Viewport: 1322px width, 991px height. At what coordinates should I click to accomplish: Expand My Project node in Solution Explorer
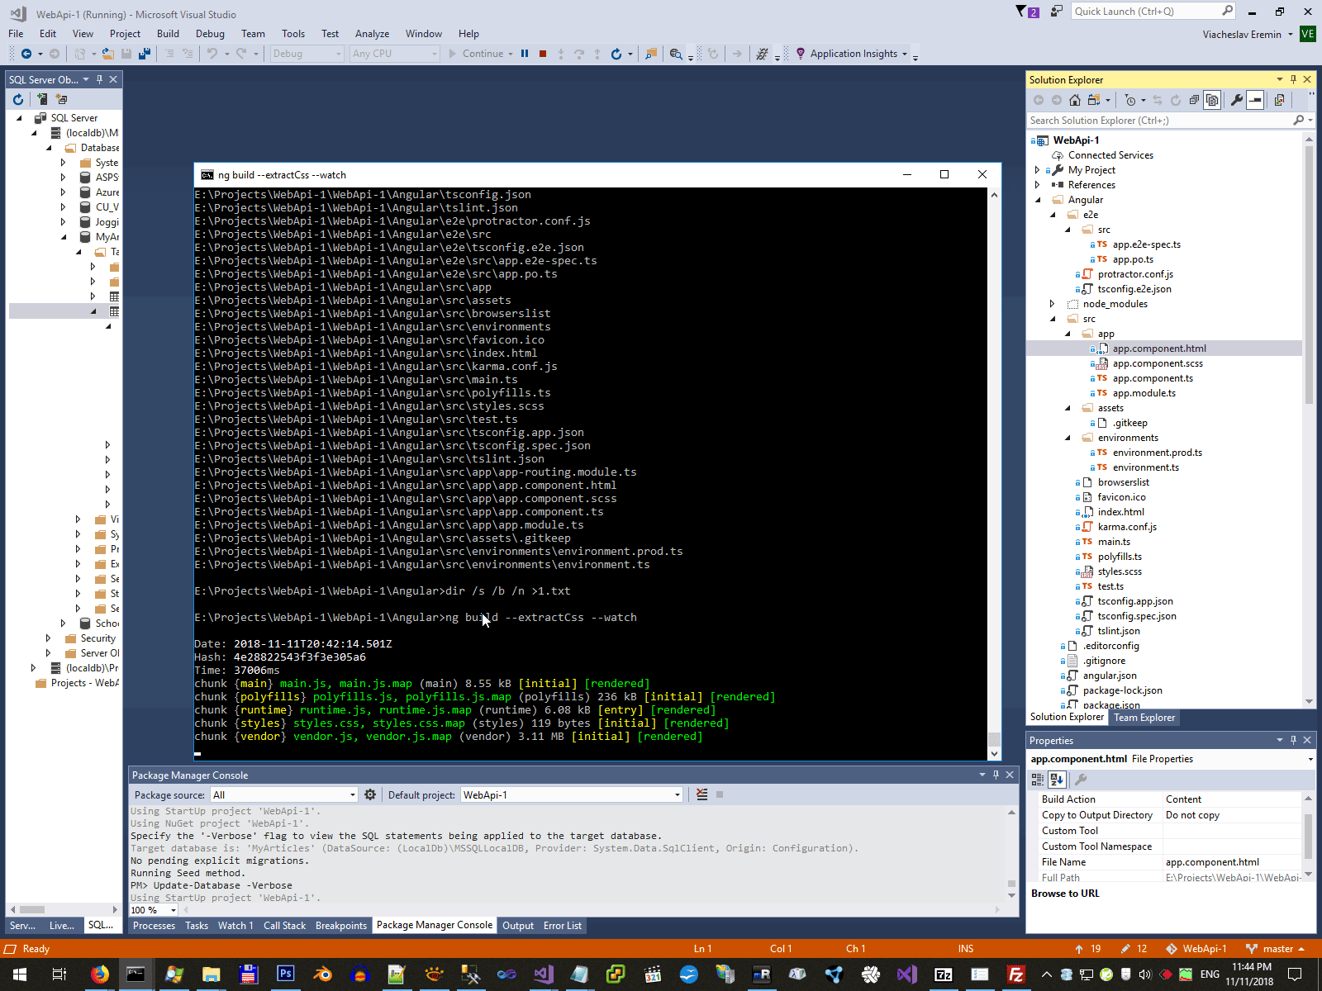point(1038,170)
